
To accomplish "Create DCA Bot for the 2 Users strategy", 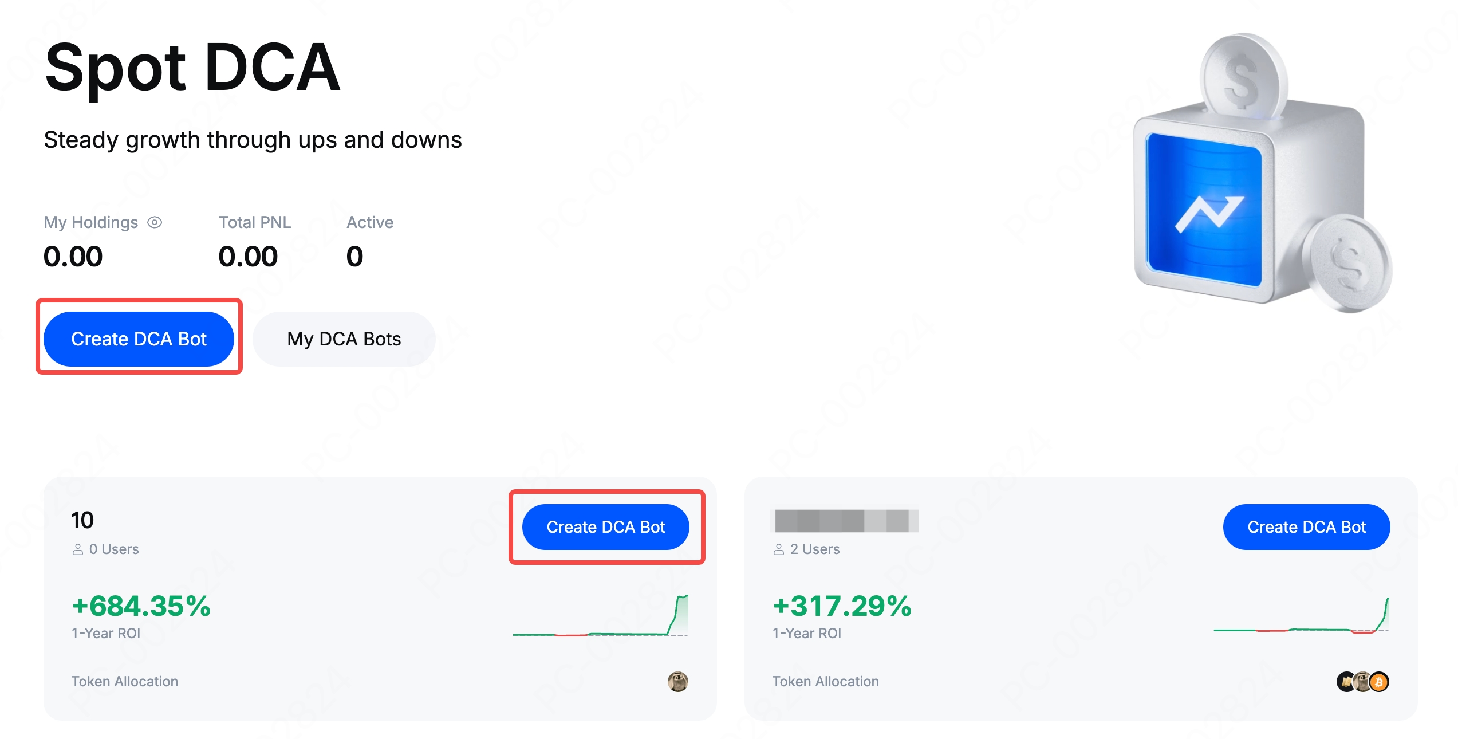I will [1306, 526].
